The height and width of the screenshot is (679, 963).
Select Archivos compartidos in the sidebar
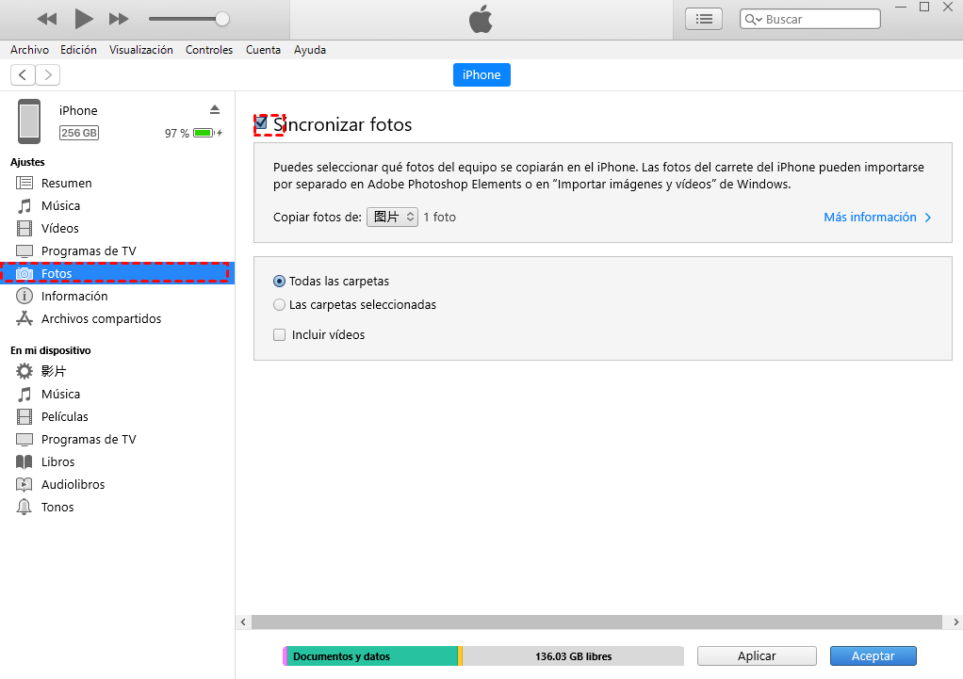(101, 318)
